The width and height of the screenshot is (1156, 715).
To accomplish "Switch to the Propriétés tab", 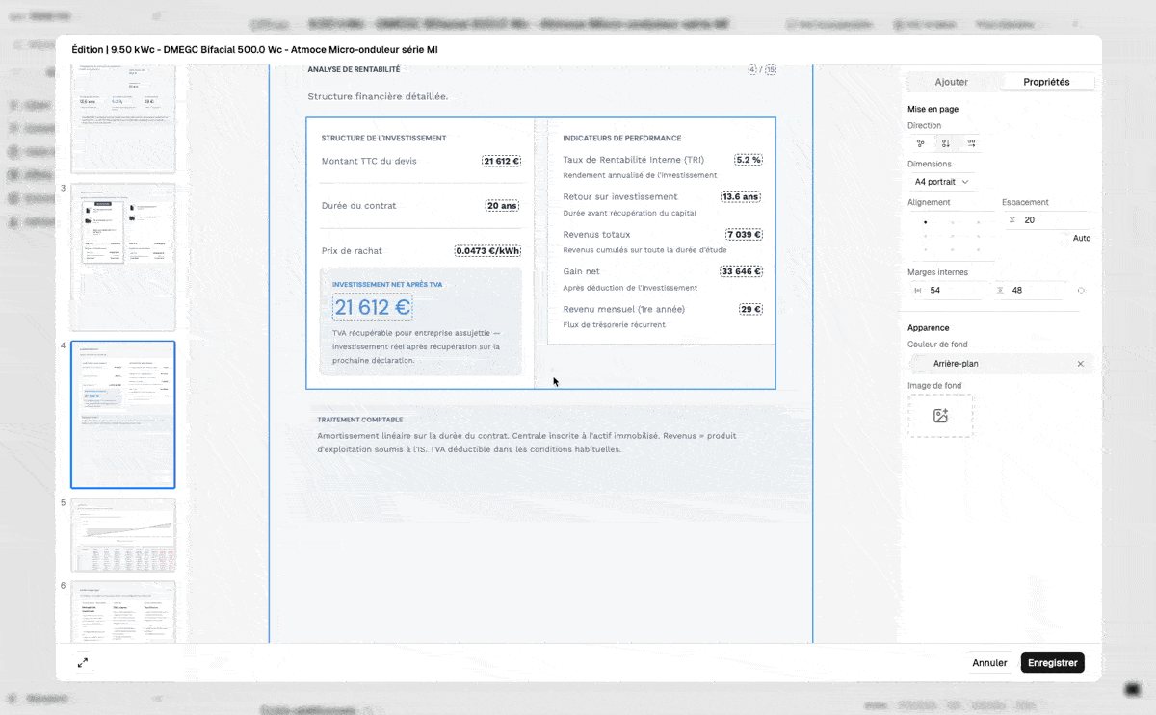I will tap(1047, 82).
